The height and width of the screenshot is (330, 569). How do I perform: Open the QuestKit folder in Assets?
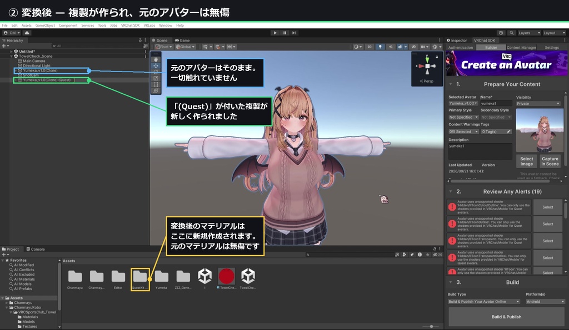coord(140,280)
